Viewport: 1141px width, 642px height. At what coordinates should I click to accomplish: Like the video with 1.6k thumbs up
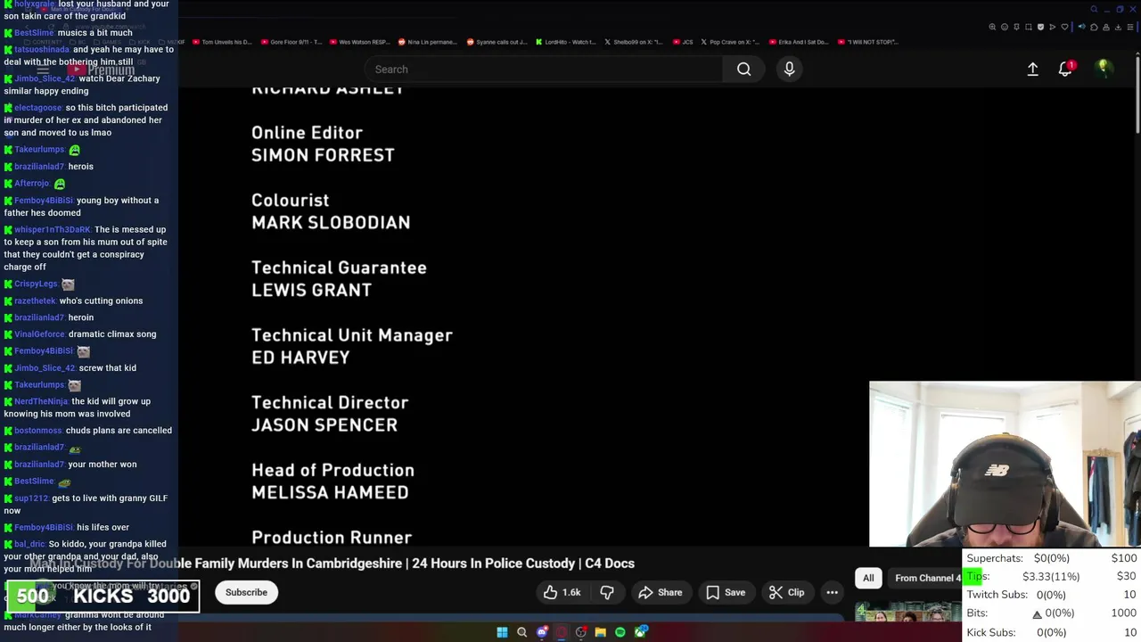tap(562, 592)
